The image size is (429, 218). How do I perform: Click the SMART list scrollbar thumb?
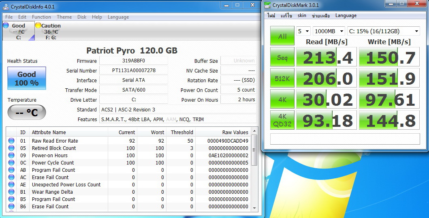(x=254, y=150)
